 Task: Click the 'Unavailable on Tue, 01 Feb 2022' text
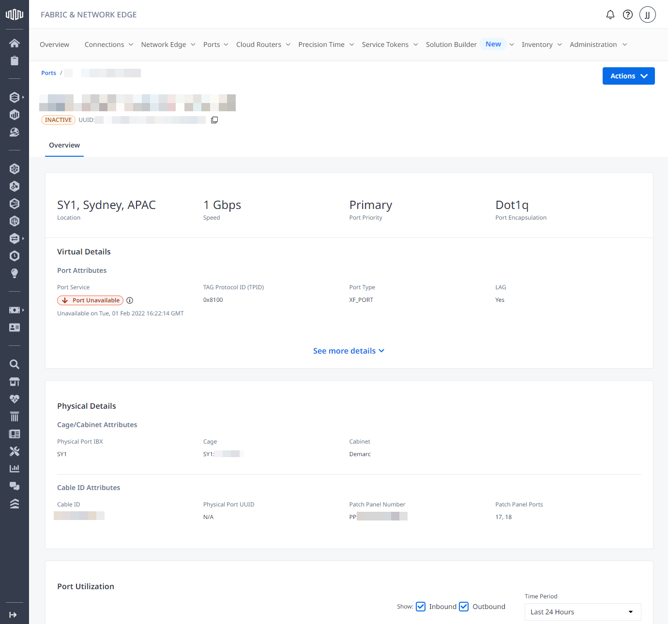121,313
